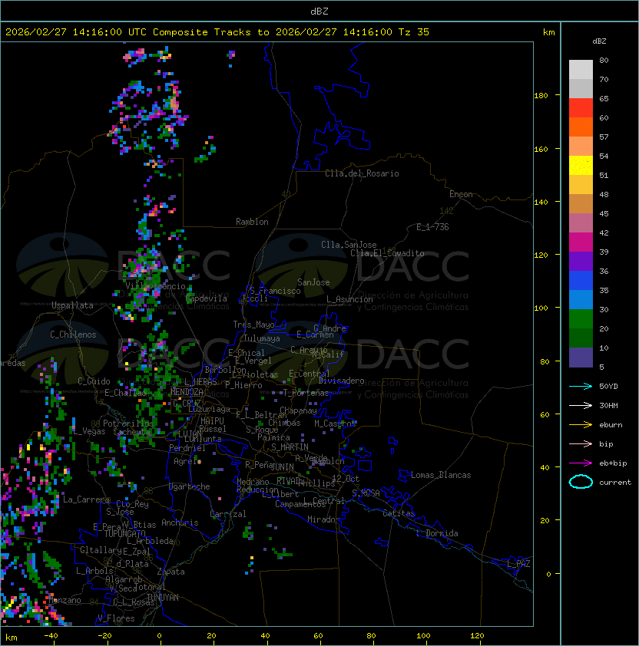Click the S_MARTIN location label

[290, 447]
